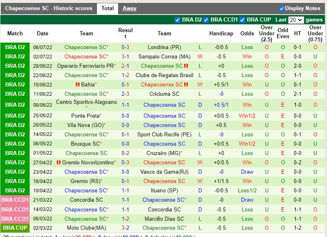Screen dimensions: 327x237
Task: Click the red icon next to Chapecoense SC in the Bahia row
Action: [185, 84]
